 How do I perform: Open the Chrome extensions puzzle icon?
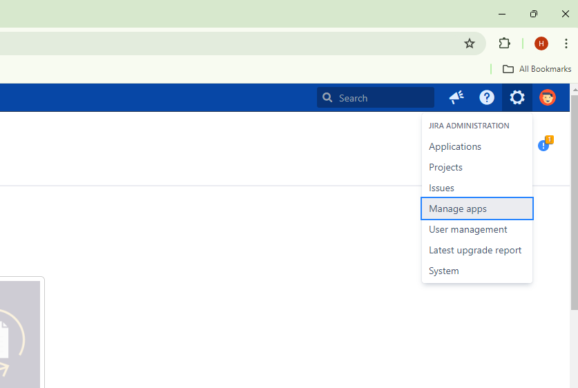tap(505, 43)
